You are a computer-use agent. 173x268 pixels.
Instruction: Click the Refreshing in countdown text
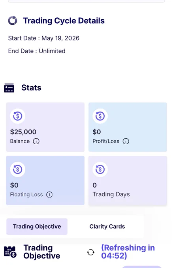(128, 251)
